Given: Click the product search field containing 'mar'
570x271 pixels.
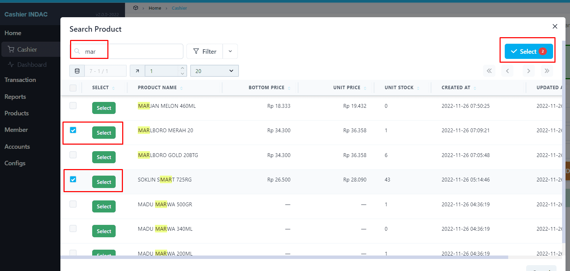Looking at the screenshot, I should point(127,51).
